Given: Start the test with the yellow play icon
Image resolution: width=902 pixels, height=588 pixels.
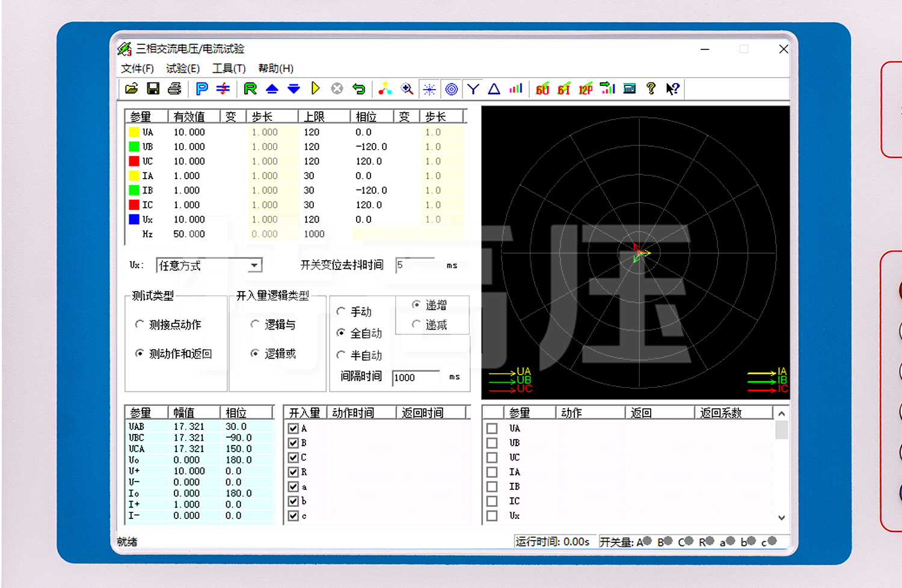Looking at the screenshot, I should coord(316,88).
